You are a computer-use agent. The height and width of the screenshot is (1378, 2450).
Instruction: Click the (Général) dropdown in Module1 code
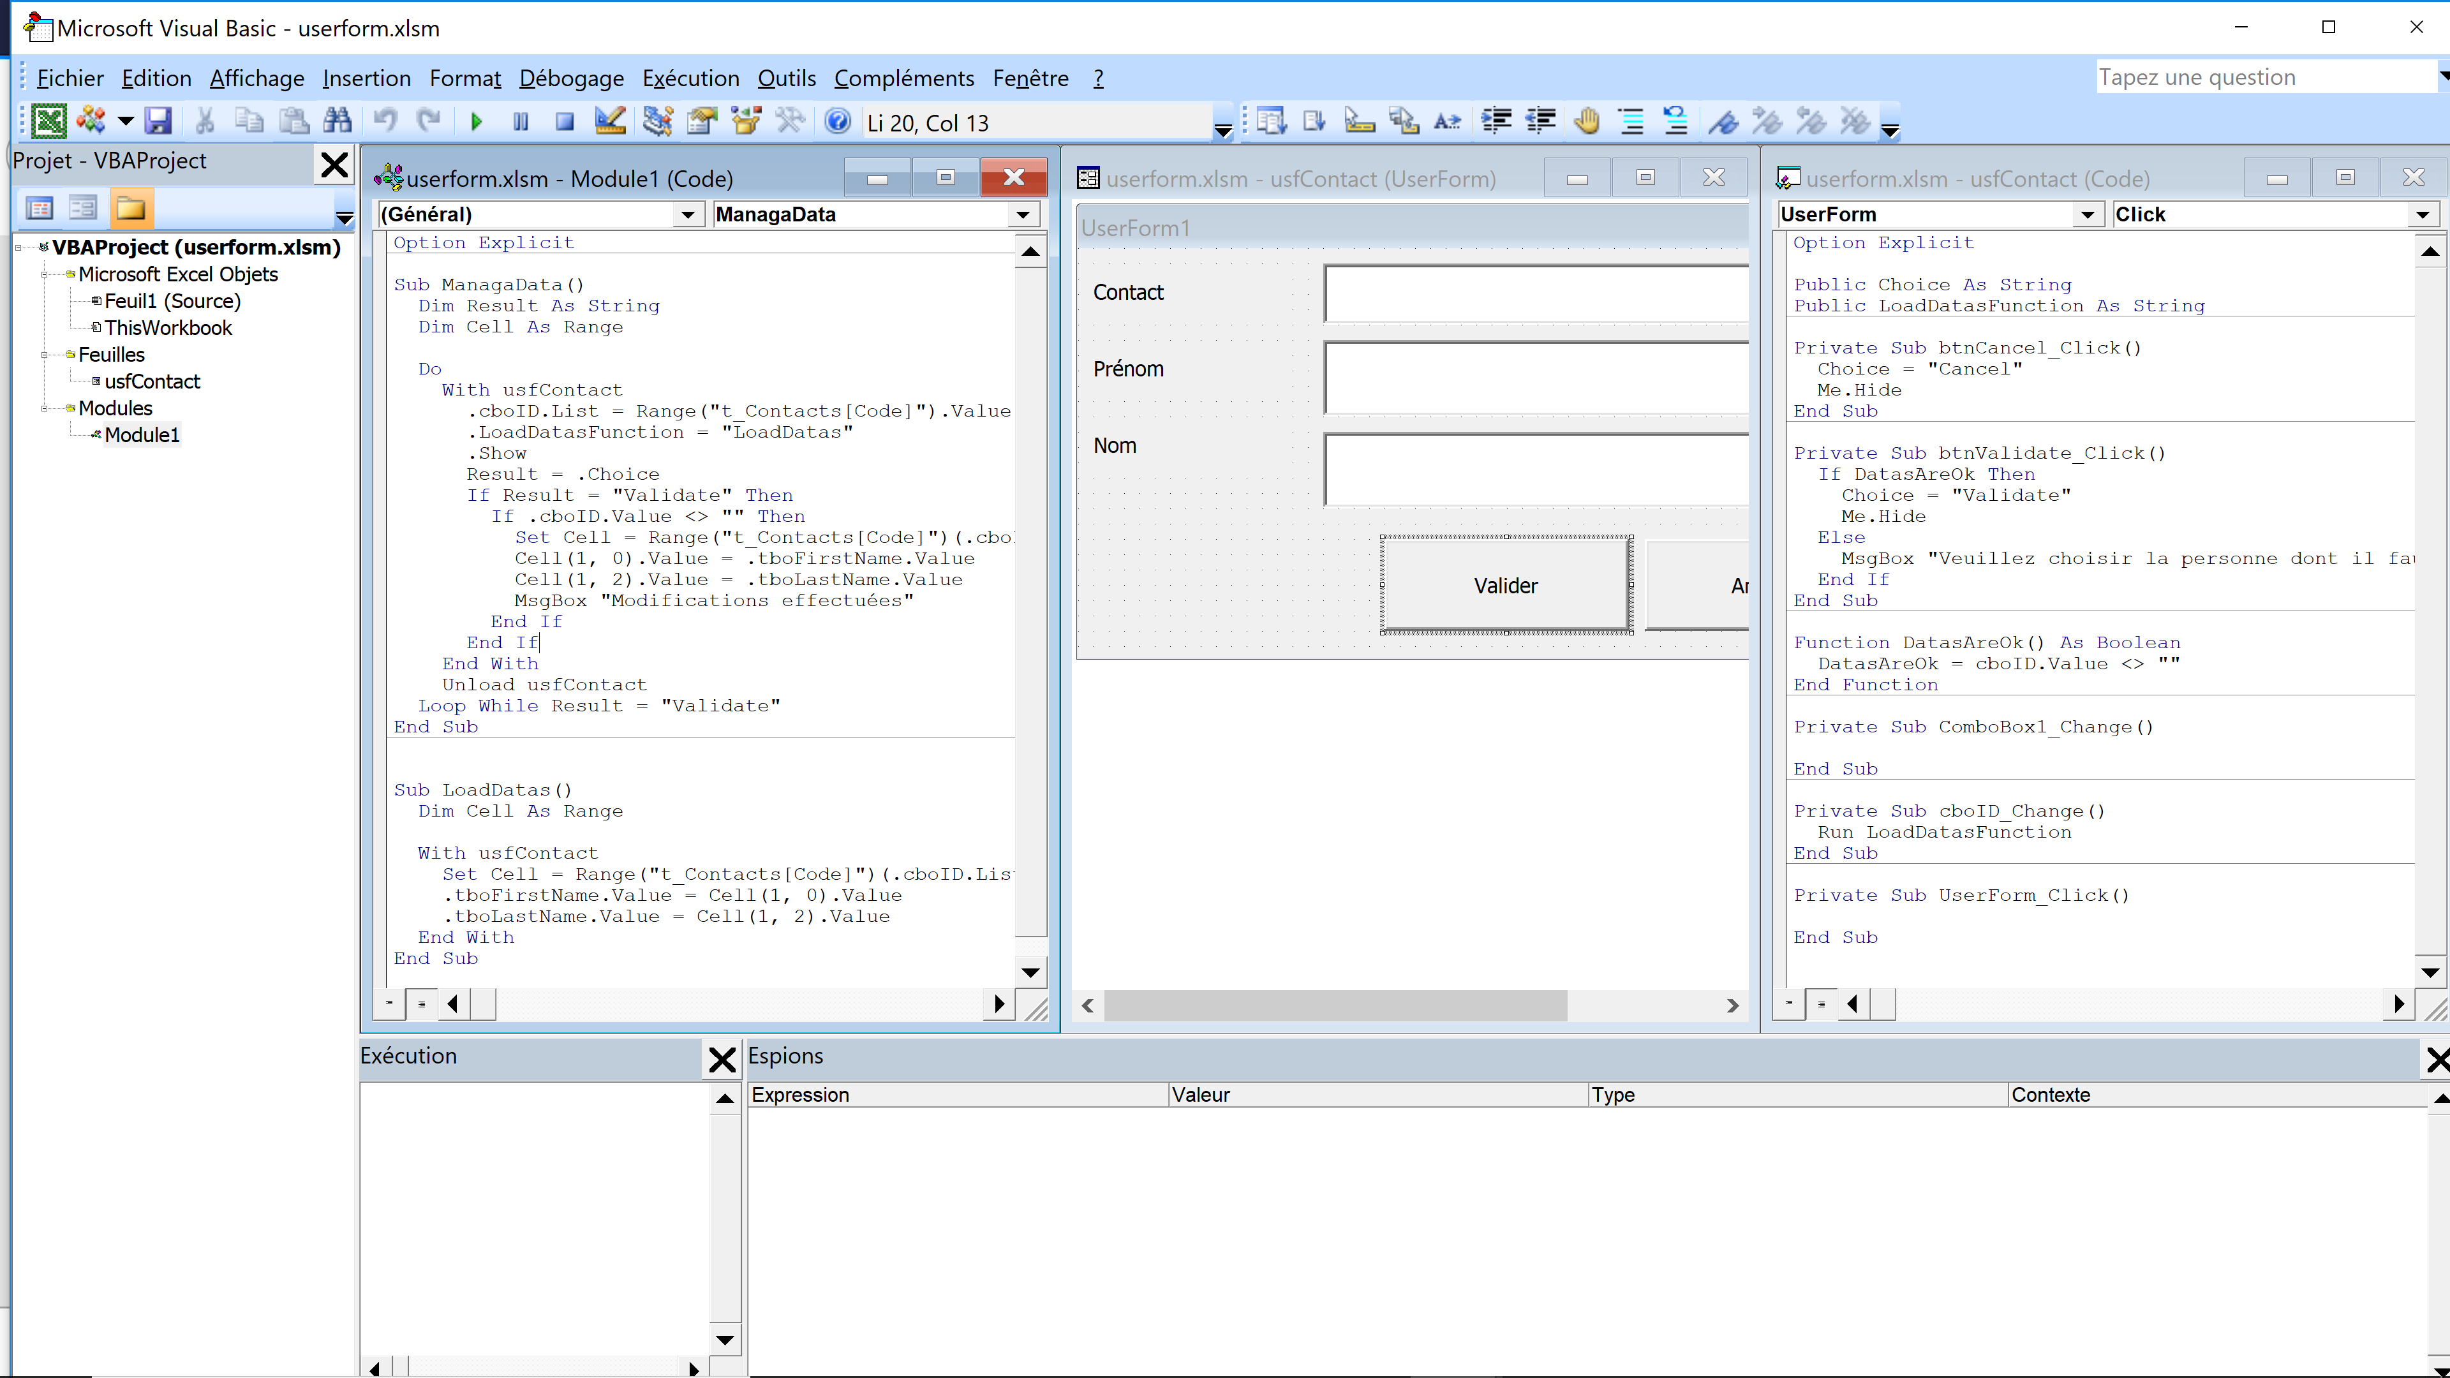coord(535,214)
